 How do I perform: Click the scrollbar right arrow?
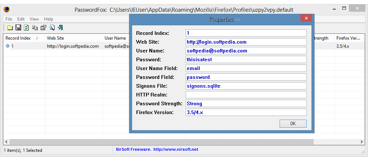click(362, 142)
